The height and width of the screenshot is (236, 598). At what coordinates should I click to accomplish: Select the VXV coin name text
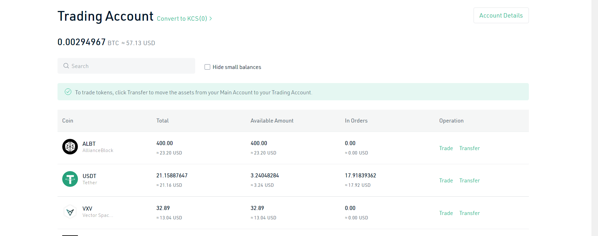(87, 209)
